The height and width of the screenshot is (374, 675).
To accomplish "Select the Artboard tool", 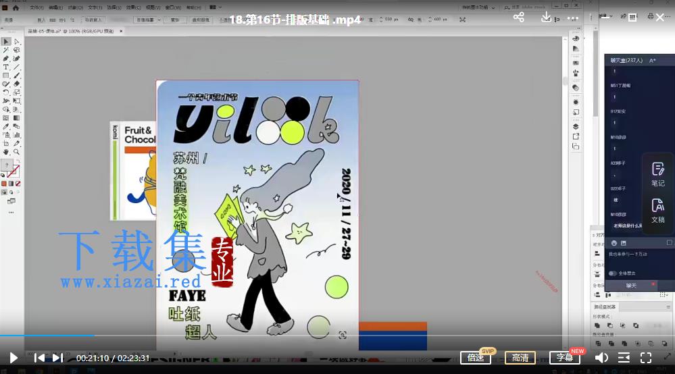I will [6, 144].
